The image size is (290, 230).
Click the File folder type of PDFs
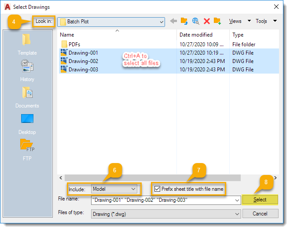244,45
